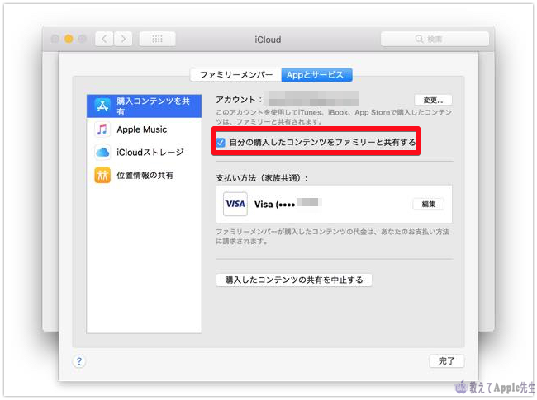This screenshot has height=400, width=537.
Task: Select the App Store purchase sharing icon
Action: 102,106
